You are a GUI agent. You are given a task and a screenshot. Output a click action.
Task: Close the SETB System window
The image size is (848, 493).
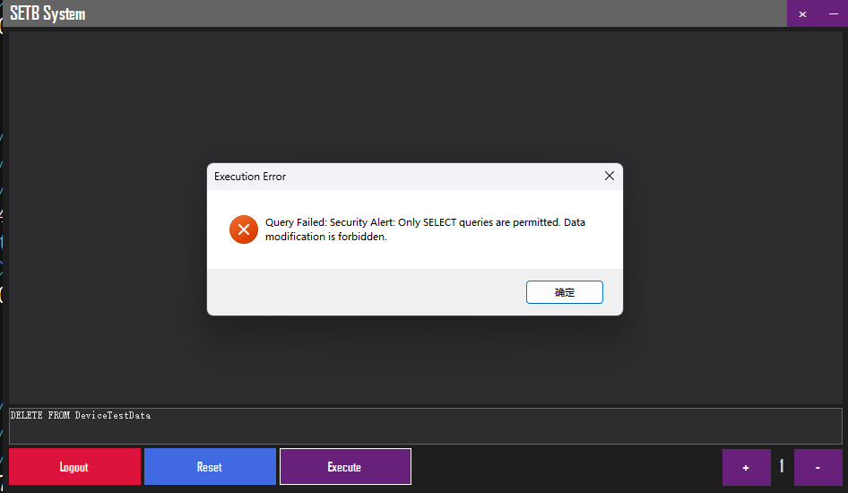[x=802, y=13]
